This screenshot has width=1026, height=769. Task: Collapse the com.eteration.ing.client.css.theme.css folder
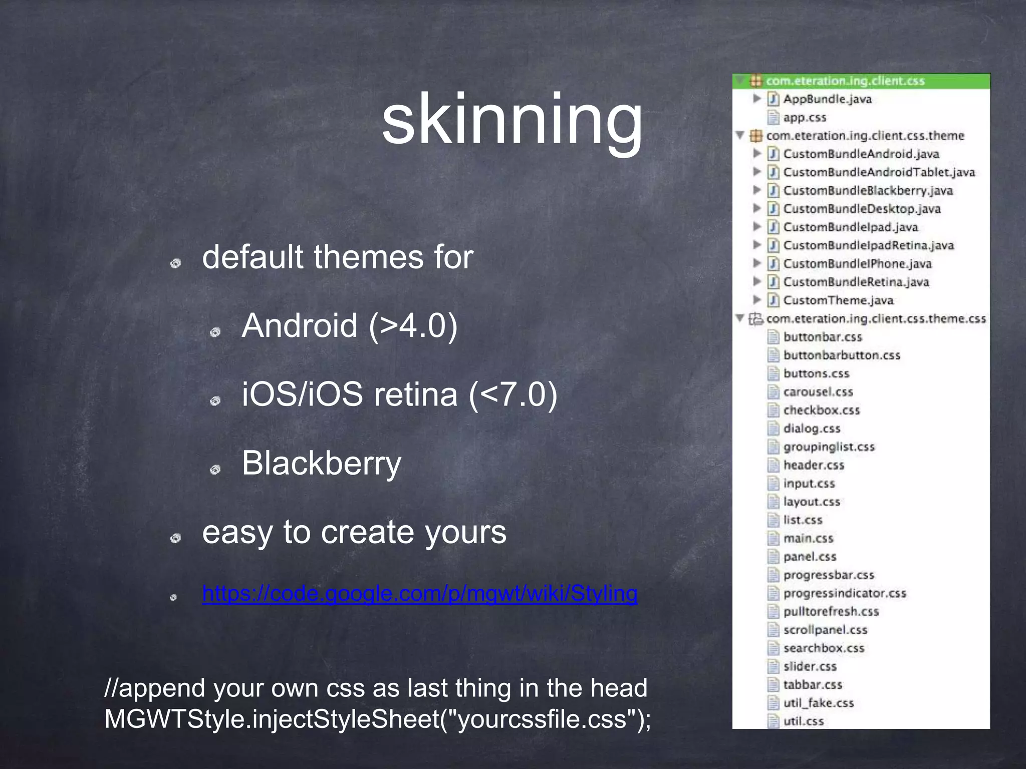pyautogui.click(x=740, y=318)
